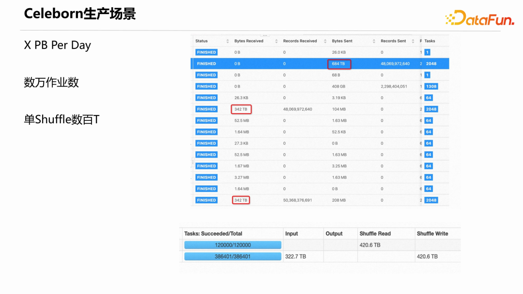
Task: Select FINISHED badge in the 26.3 KB row
Action: pyautogui.click(x=206, y=98)
